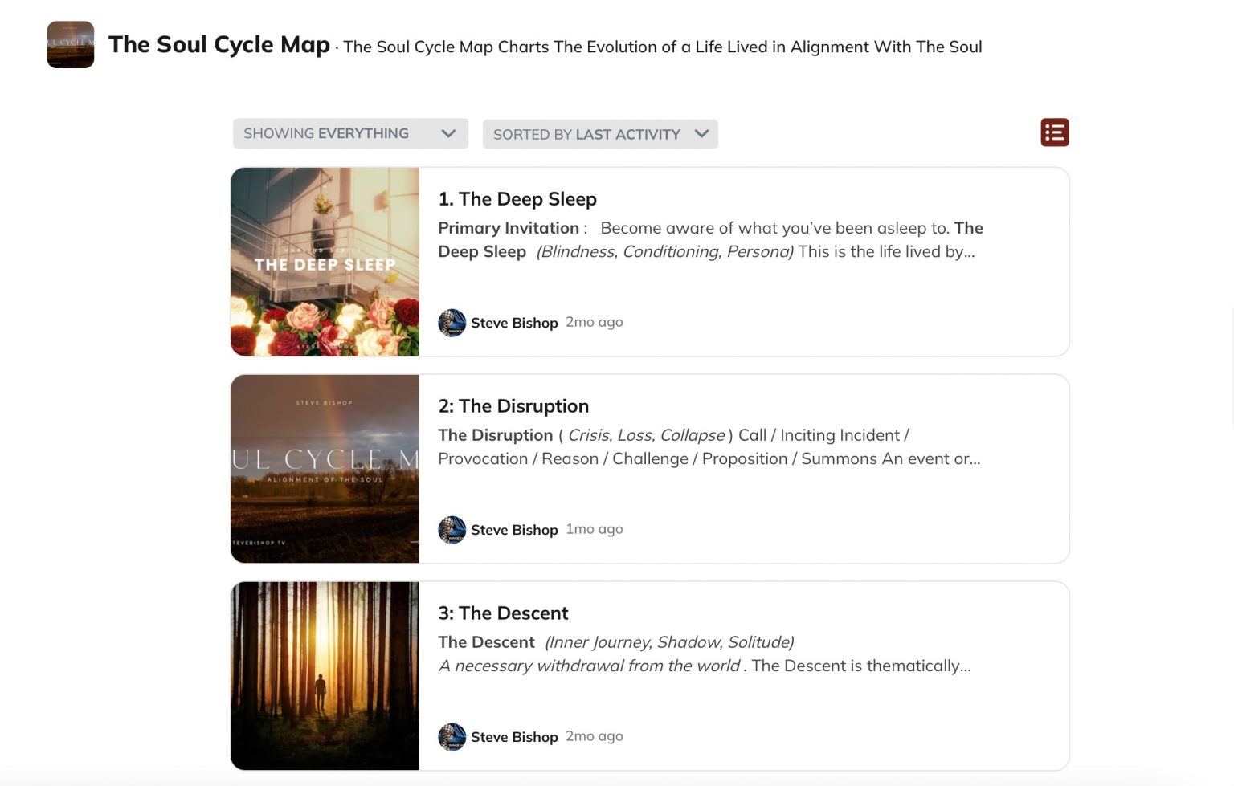Screen dimensions: 1234x786
Task: Open Steve Bishop's avatar on Deep Sleep post
Action: tap(452, 323)
